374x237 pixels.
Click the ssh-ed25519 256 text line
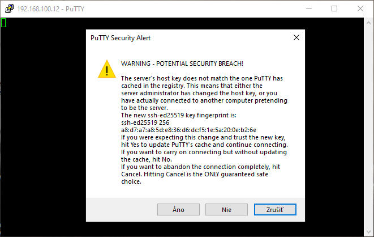click(145, 122)
